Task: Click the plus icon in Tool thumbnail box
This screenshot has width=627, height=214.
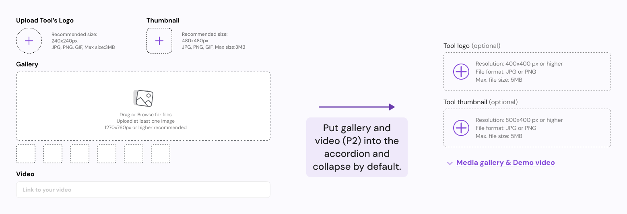Action: (461, 128)
